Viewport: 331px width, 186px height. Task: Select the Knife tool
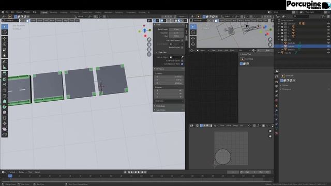[5, 96]
